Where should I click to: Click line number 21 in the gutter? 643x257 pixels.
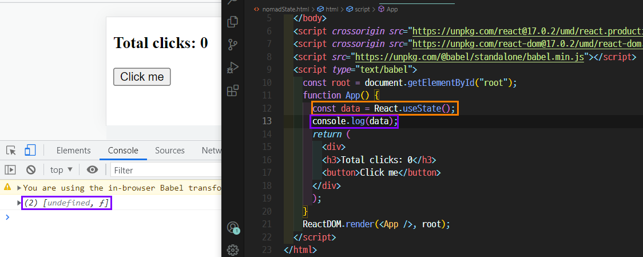267,224
